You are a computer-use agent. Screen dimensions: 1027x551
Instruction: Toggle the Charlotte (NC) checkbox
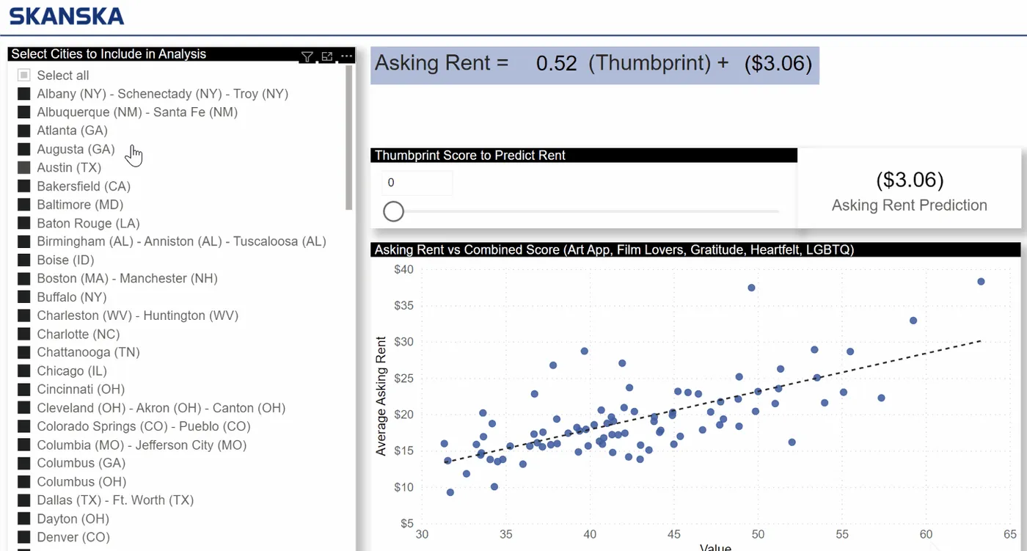[23, 334]
